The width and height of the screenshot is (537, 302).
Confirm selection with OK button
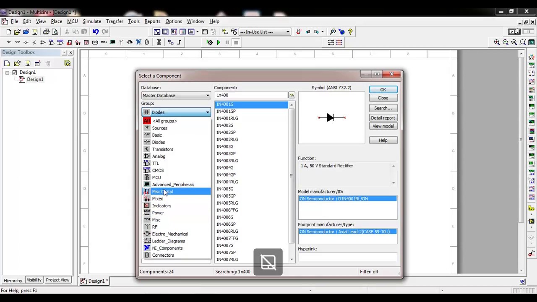tap(383, 90)
